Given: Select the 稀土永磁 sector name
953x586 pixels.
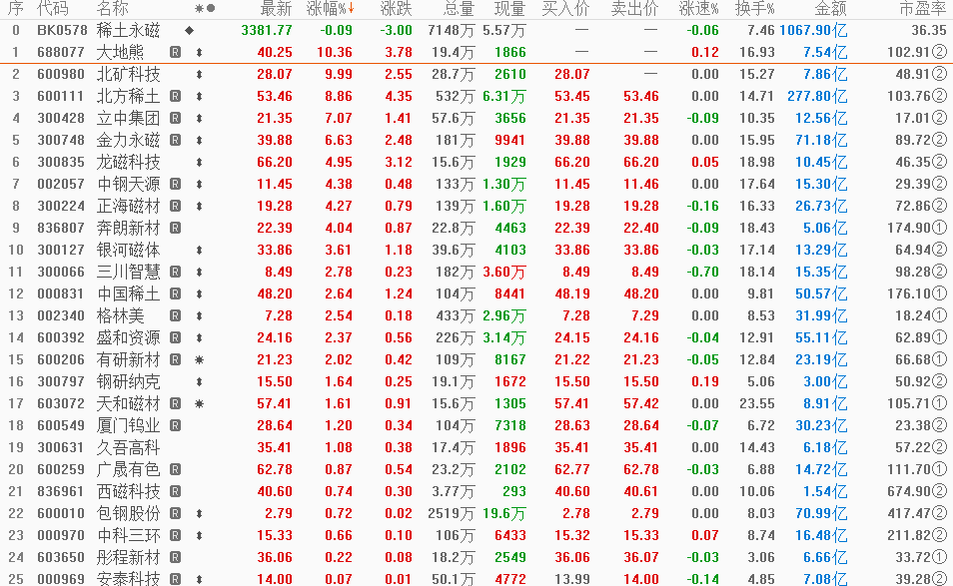Looking at the screenshot, I should (x=128, y=30).
